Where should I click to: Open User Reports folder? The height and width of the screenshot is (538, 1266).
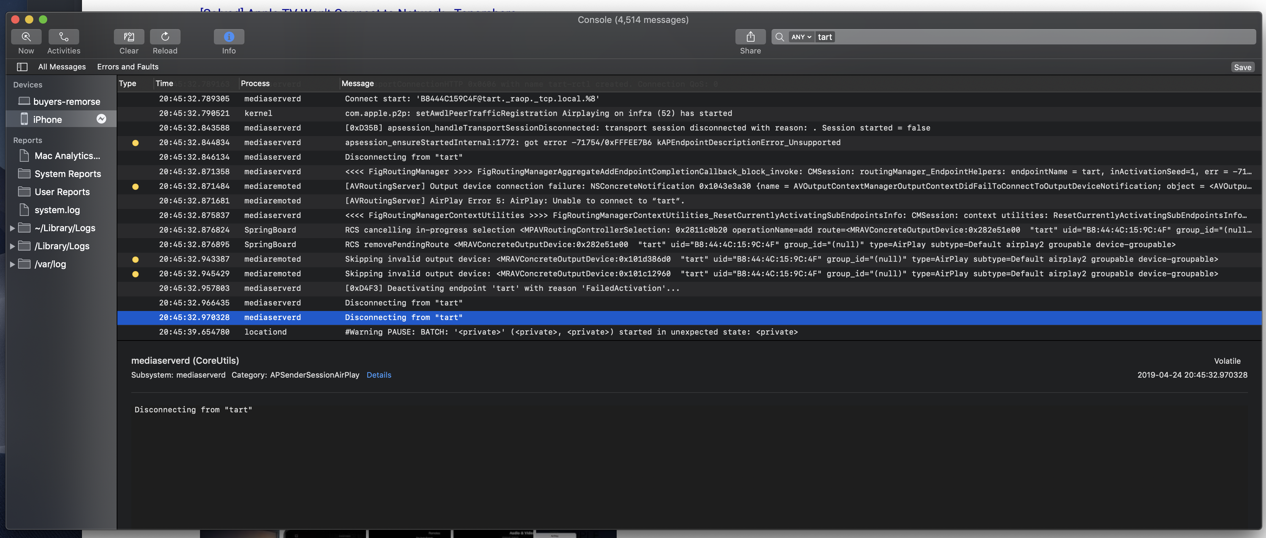pyautogui.click(x=61, y=192)
